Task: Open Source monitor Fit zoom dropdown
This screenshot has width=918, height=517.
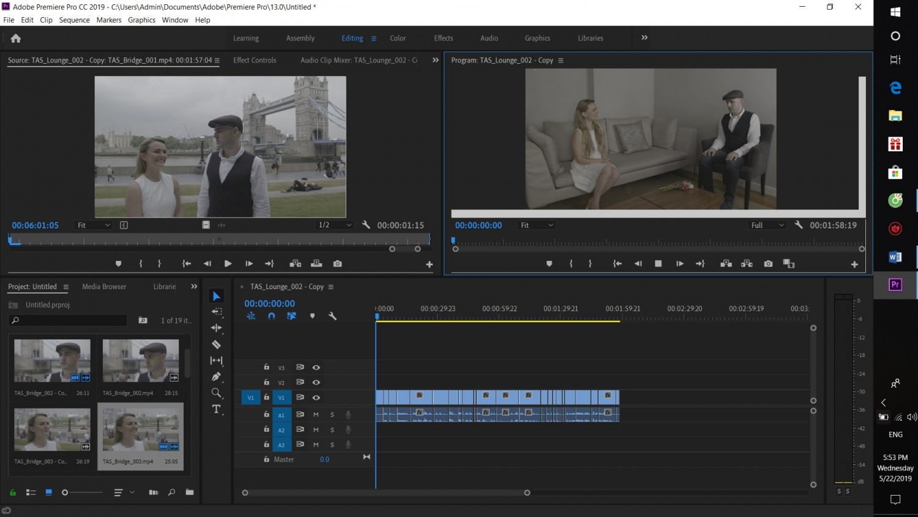Action: [x=94, y=225]
